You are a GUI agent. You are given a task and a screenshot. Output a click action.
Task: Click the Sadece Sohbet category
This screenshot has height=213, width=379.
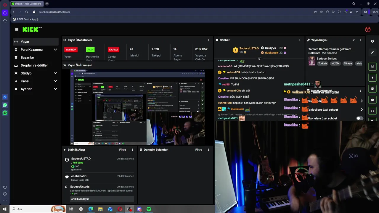(327, 59)
